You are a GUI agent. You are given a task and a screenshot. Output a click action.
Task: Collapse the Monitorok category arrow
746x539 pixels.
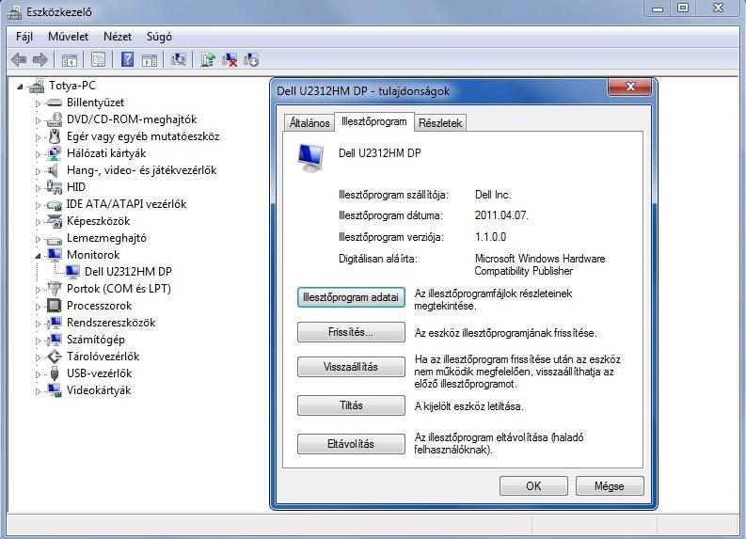click(38, 256)
